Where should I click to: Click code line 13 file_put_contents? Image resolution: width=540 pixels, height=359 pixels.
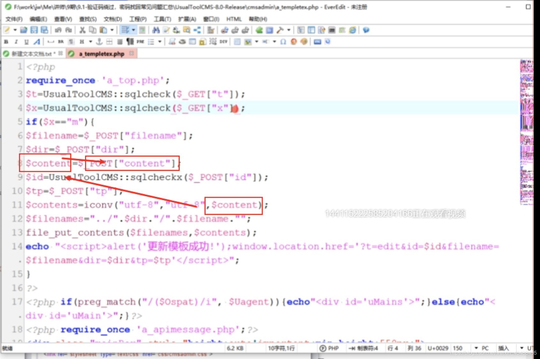(x=141, y=232)
